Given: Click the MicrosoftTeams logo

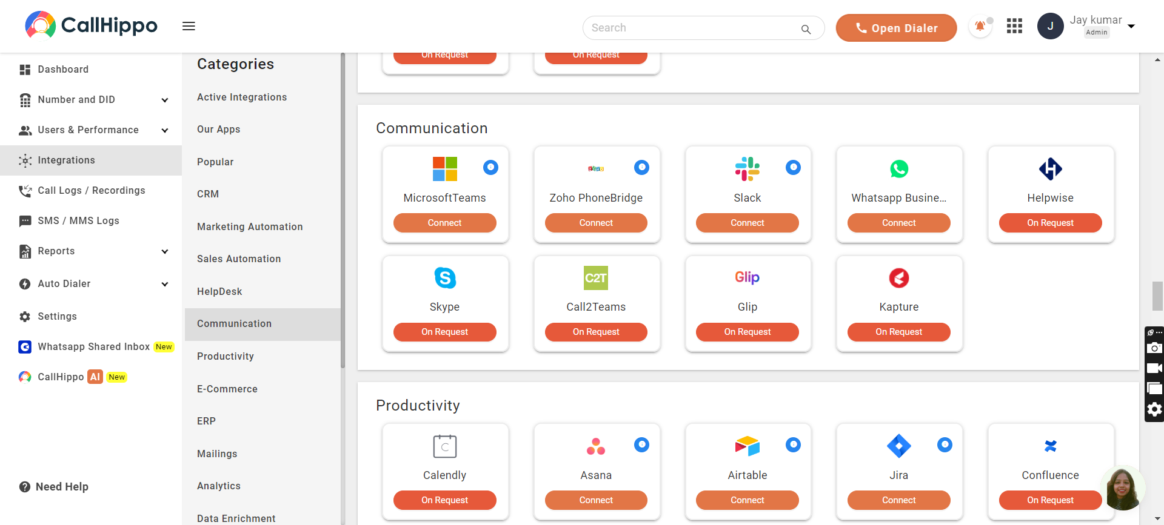Looking at the screenshot, I should click(444, 169).
